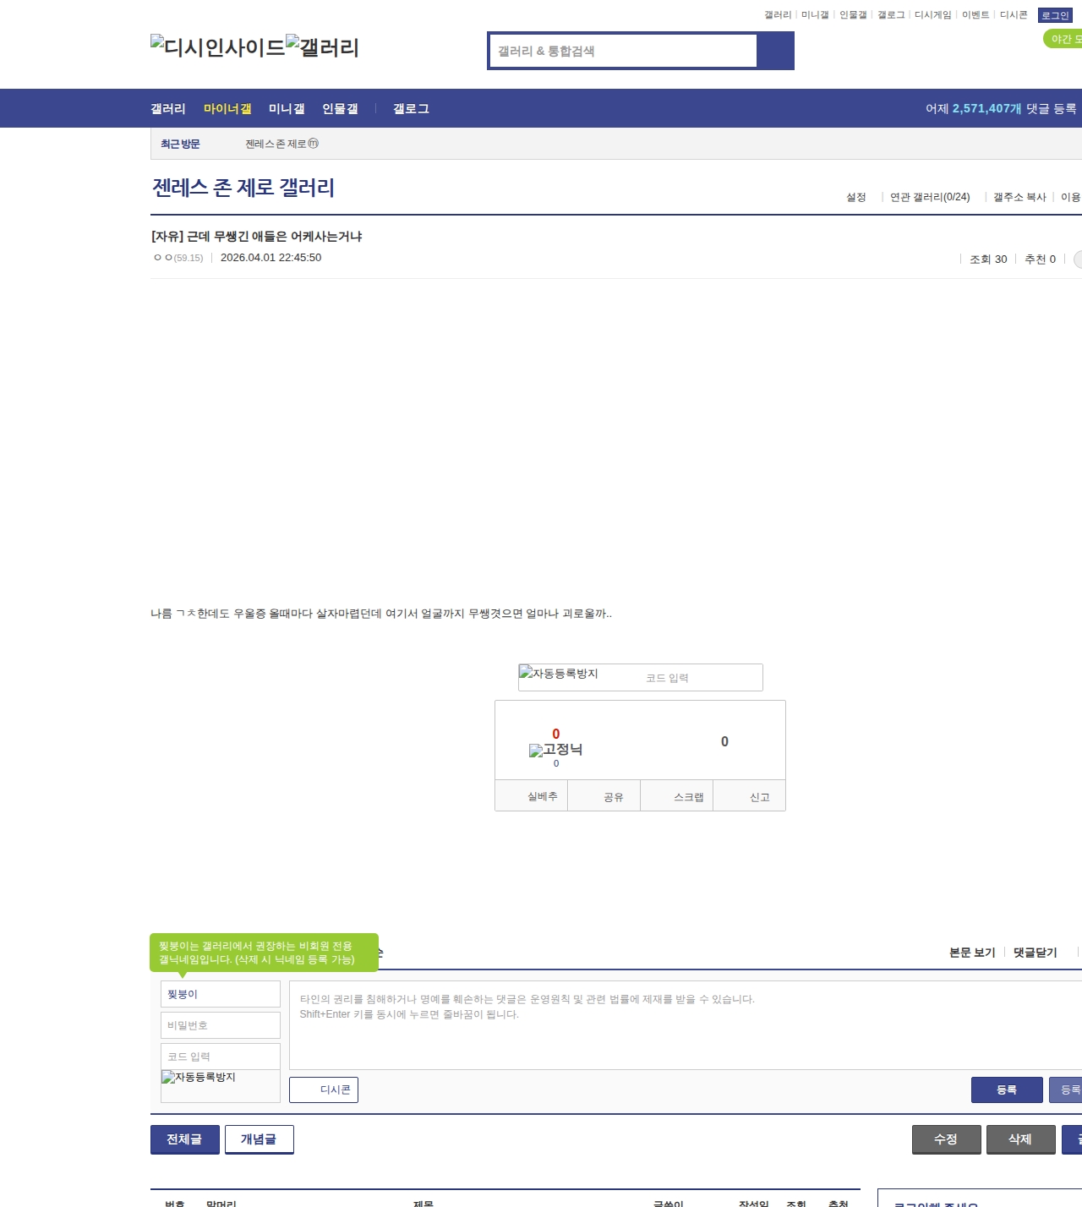Select the 개념글 tab below the comments
This screenshot has height=1207, width=1082.
point(260,1139)
